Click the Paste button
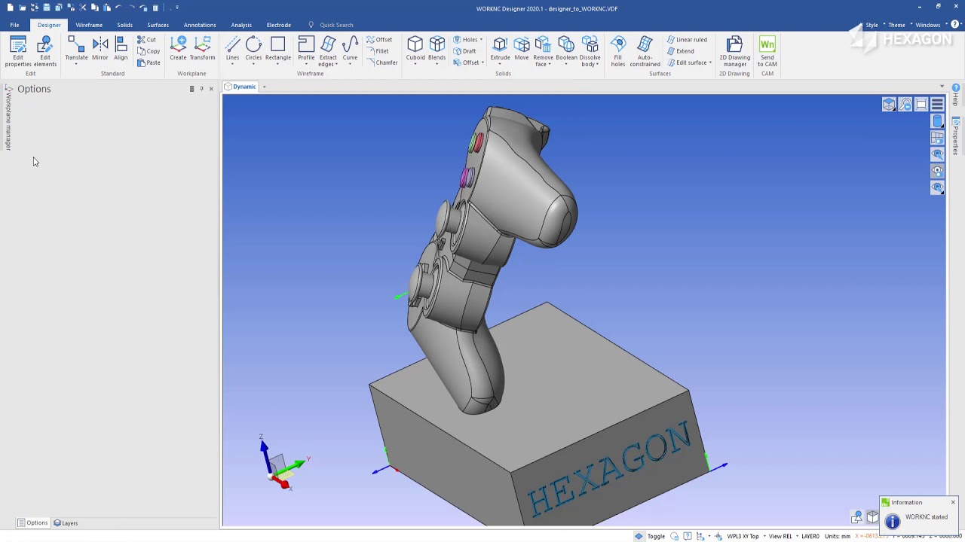 tap(149, 62)
